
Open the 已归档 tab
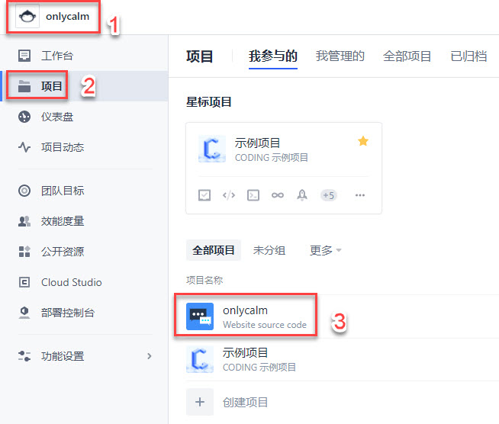point(468,56)
